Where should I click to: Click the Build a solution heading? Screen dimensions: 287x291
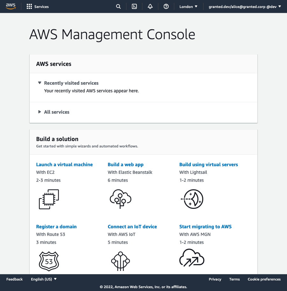[57, 139]
